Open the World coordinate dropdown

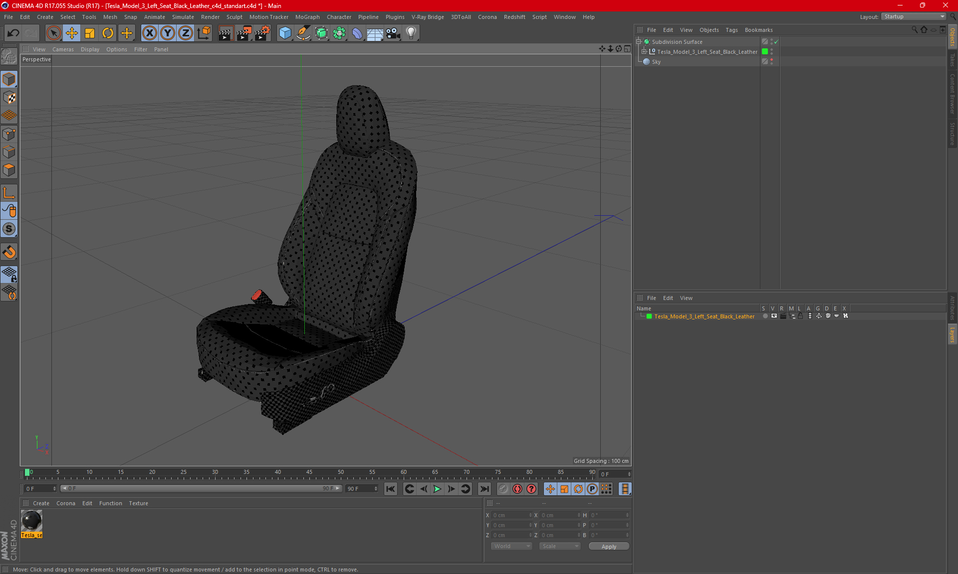tap(511, 546)
